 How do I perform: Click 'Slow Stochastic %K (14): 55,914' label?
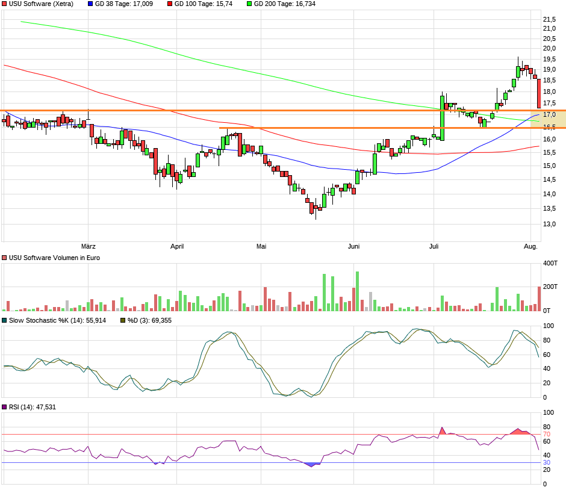(57, 320)
